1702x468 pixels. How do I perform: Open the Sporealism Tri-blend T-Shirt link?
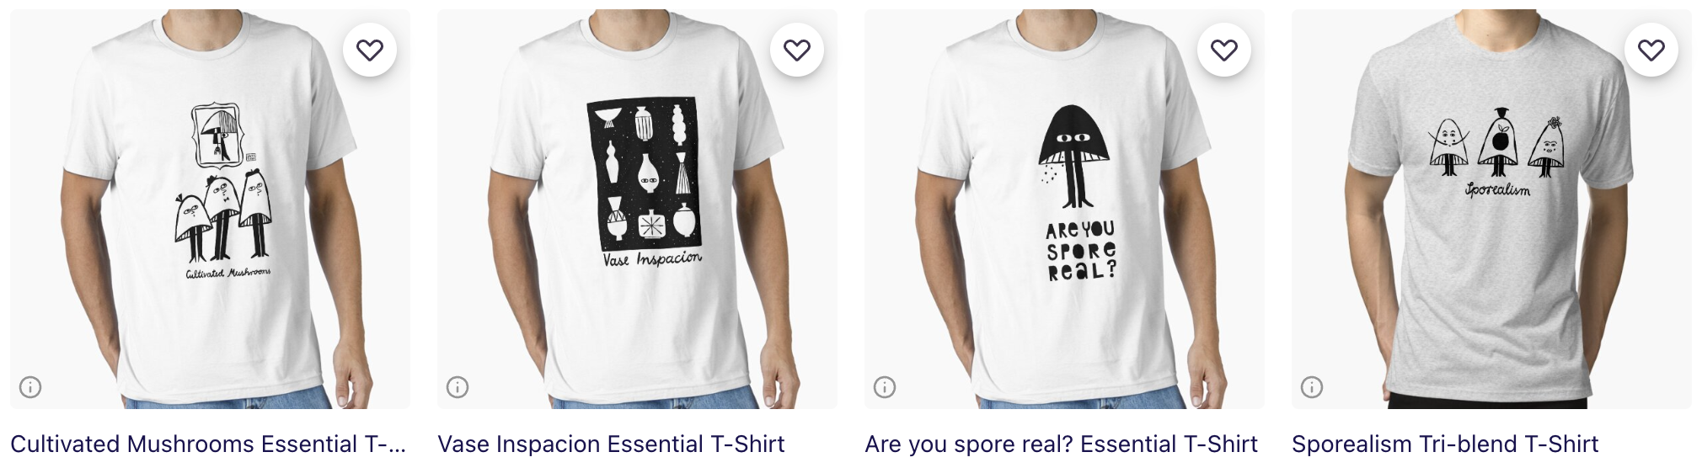click(x=1445, y=444)
